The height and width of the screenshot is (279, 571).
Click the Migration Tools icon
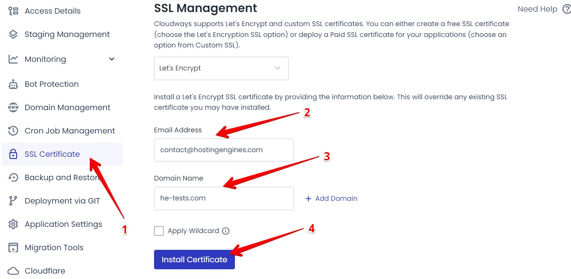tap(13, 247)
